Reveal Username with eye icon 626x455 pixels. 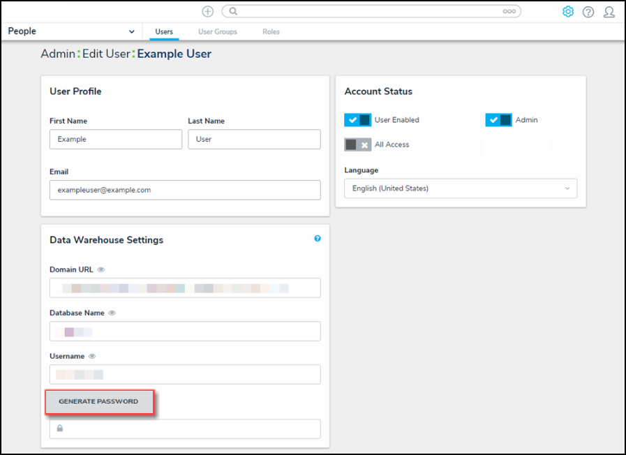click(92, 356)
